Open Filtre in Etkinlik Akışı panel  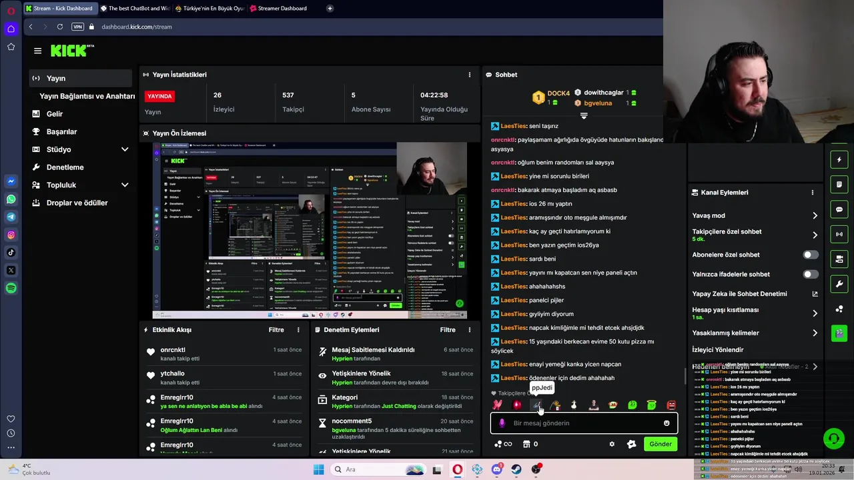(x=276, y=330)
